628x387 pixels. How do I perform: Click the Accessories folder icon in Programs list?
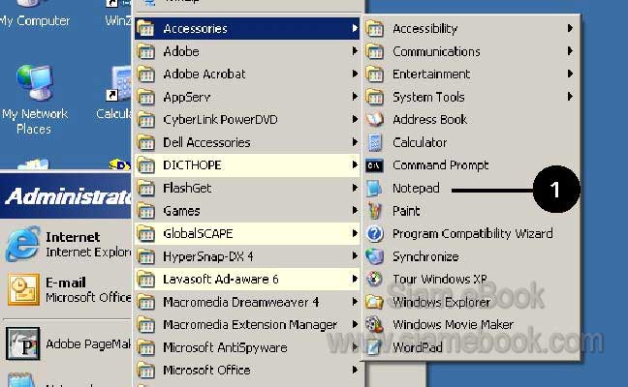coord(145,29)
